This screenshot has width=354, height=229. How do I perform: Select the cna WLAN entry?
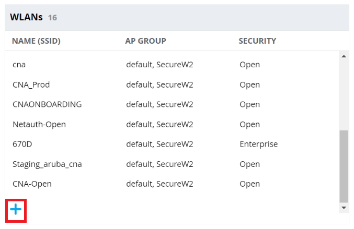point(19,65)
